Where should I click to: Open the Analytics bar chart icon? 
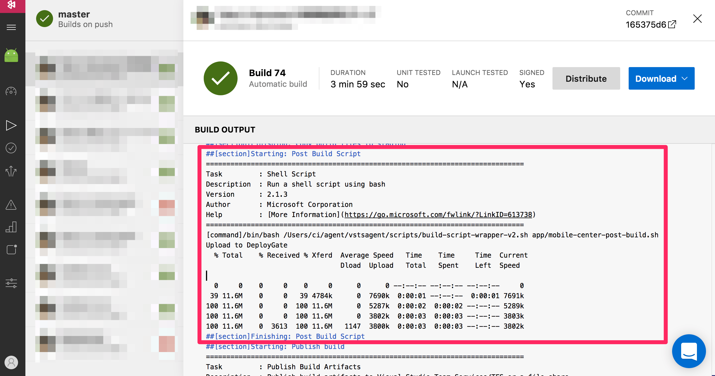pyautogui.click(x=11, y=227)
